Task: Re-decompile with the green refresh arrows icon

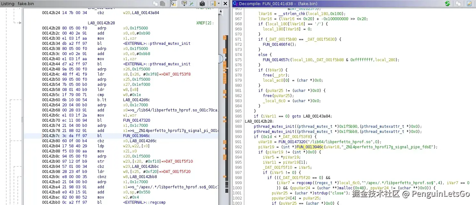Action: (x=447, y=4)
